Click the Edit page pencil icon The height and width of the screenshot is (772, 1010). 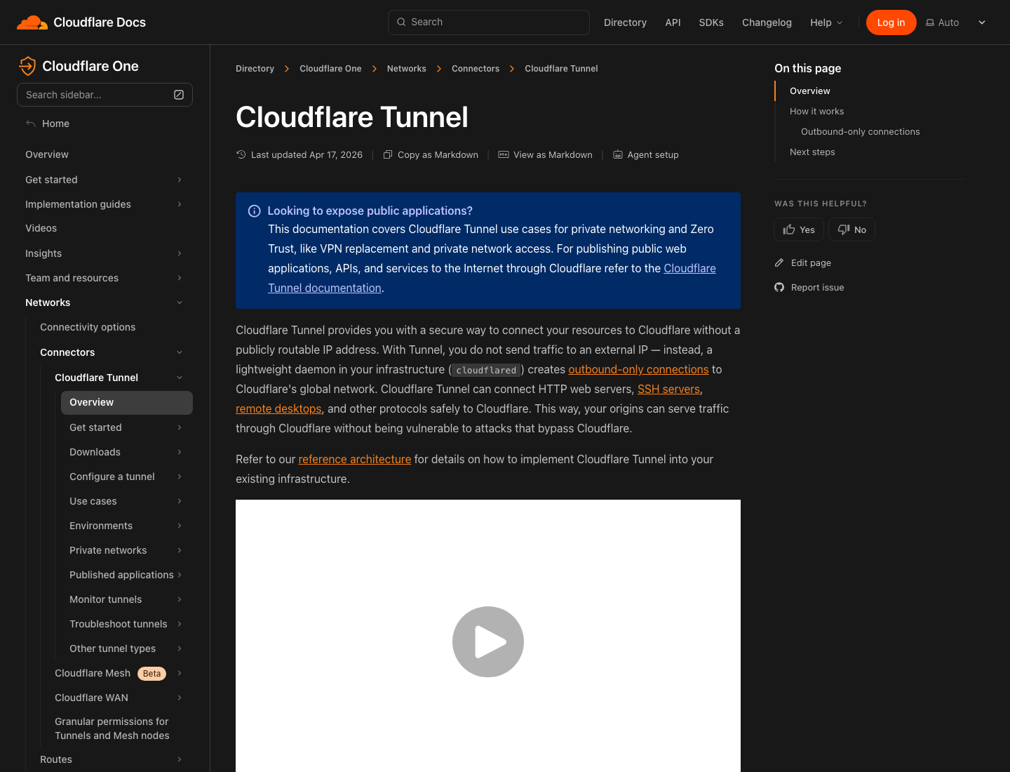[x=779, y=262]
